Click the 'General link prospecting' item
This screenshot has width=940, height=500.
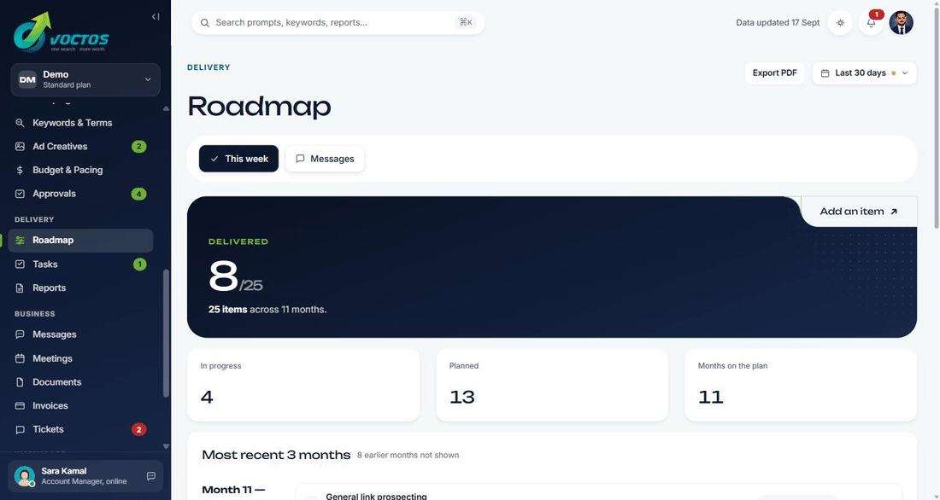point(377,497)
